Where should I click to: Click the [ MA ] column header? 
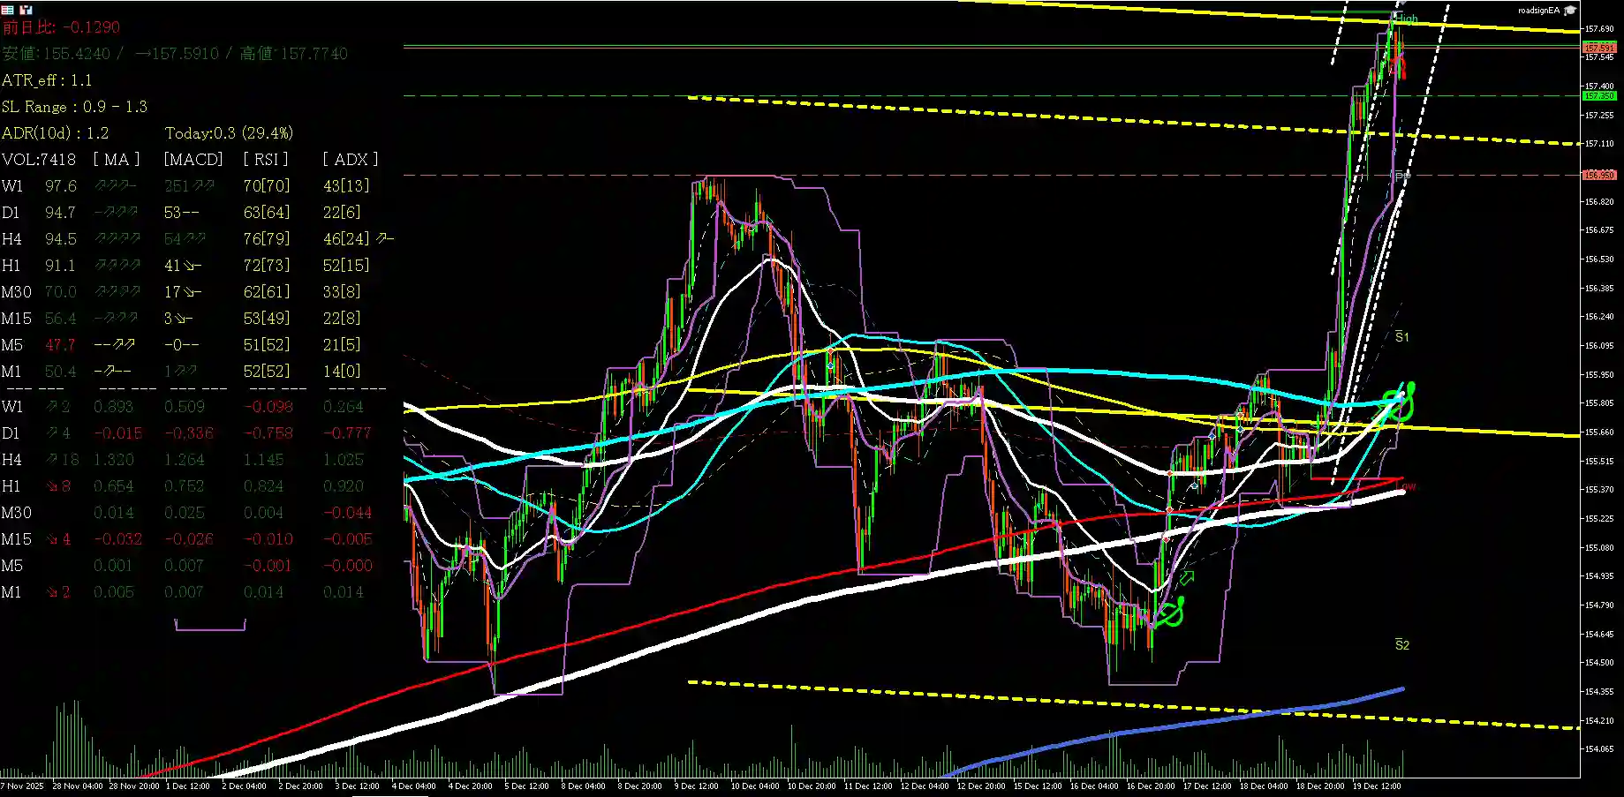pyautogui.click(x=117, y=160)
